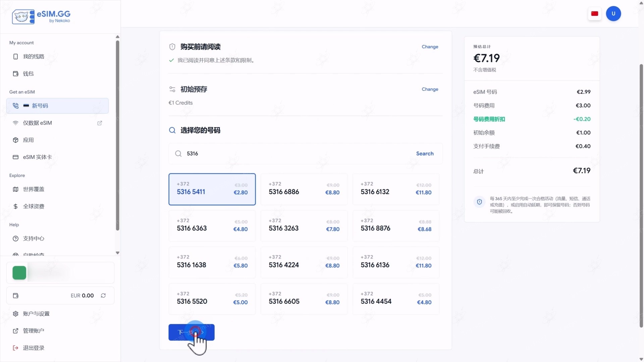
Task: Click the wallet balance box EUR 0.00
Action: coord(60,295)
